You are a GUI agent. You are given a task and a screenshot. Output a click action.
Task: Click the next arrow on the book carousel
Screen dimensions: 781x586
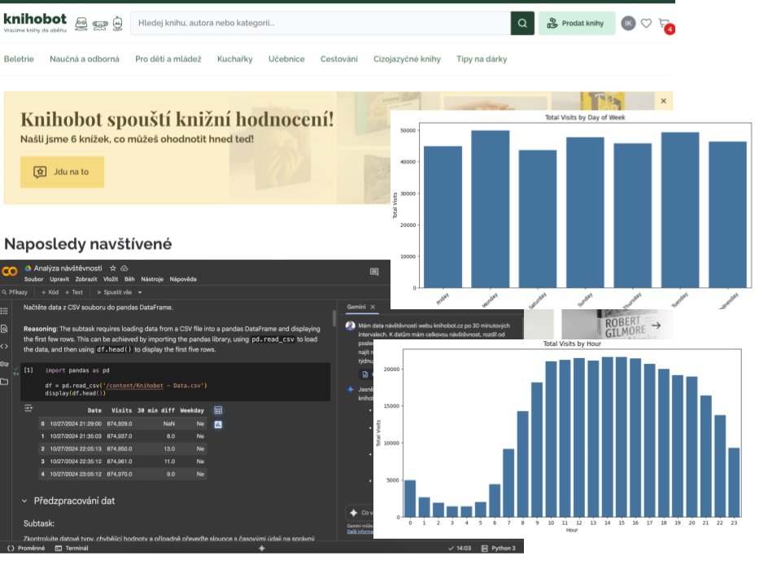pos(656,326)
